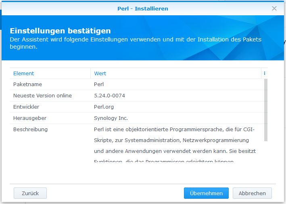This screenshot has width=286, height=204.
Task: Select the Beschreibung row label
Action: 30,130
